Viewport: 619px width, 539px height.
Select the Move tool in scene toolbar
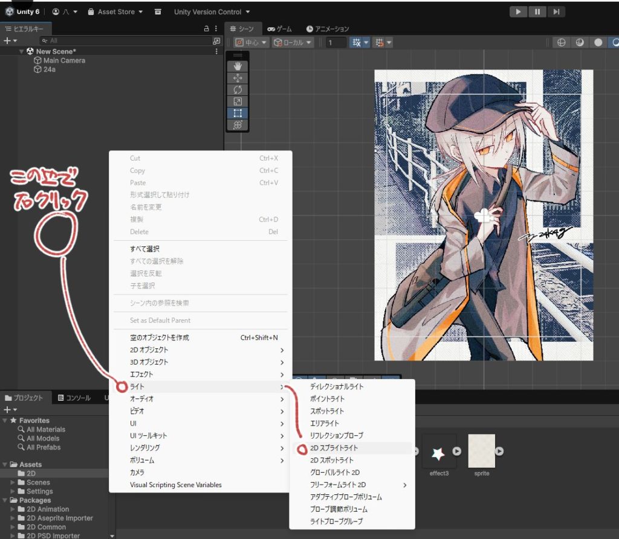238,78
